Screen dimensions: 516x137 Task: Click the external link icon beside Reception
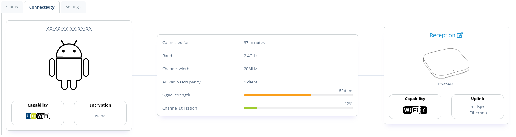click(460, 35)
